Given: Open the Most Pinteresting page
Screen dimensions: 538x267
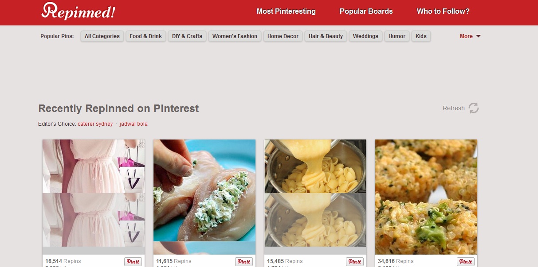Looking at the screenshot, I should (286, 12).
